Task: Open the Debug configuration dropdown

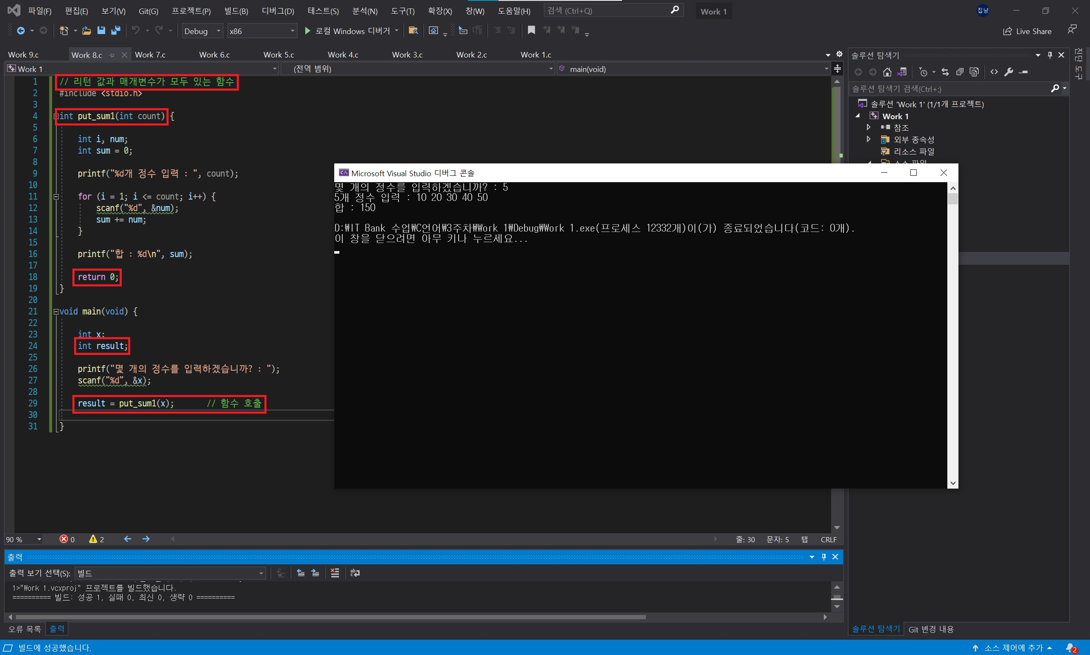Action: [x=202, y=31]
